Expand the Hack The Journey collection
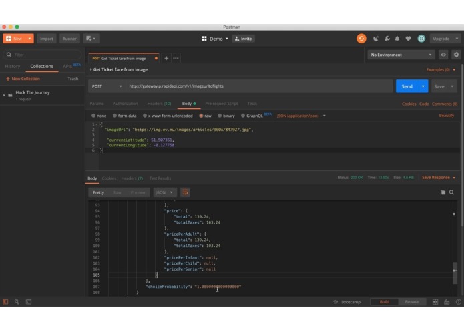The width and height of the screenshot is (464, 330). [4, 95]
